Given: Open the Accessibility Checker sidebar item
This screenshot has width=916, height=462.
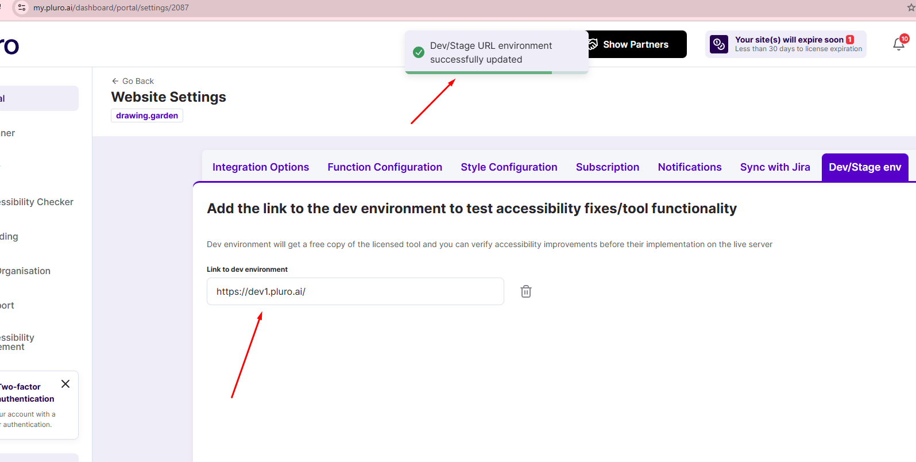Looking at the screenshot, I should (37, 202).
